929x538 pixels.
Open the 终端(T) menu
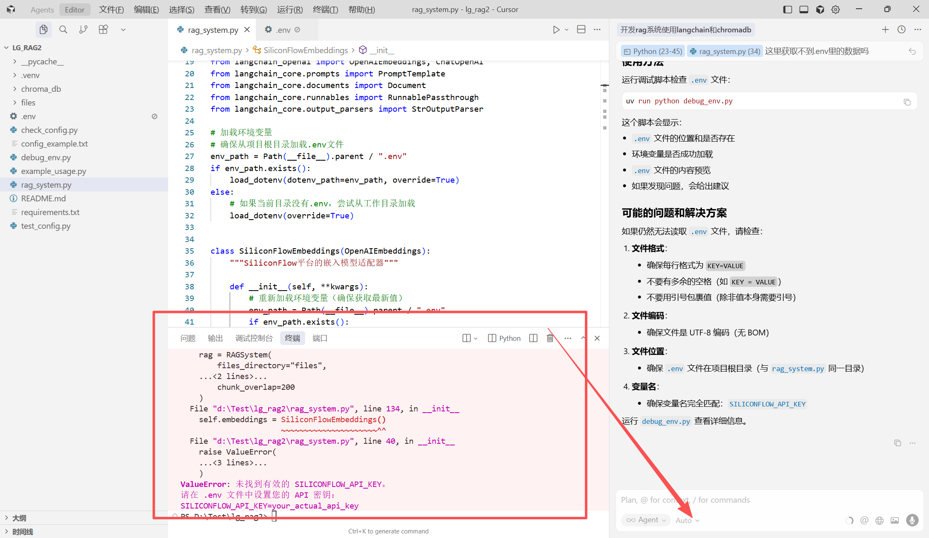(x=325, y=10)
